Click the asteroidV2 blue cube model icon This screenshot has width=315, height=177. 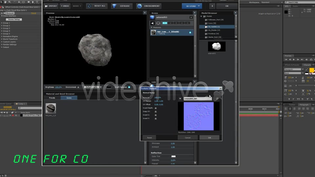(x=153, y=17)
